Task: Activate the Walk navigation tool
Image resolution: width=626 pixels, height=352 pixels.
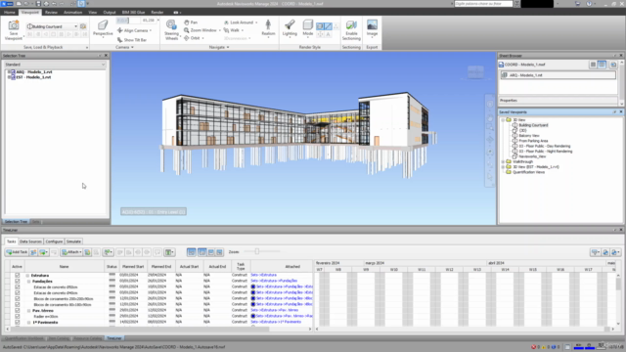Action: point(232,30)
